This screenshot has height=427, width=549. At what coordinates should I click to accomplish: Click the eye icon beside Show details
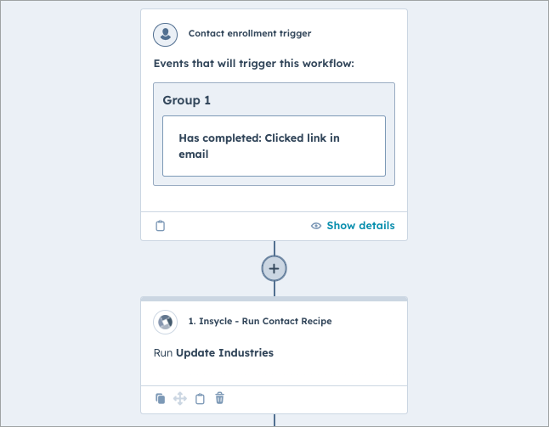point(316,226)
